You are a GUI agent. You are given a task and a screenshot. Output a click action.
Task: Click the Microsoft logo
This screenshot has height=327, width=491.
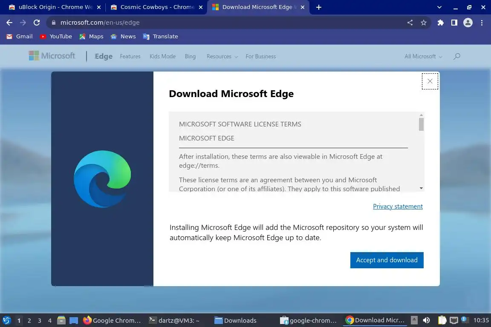coord(52,56)
